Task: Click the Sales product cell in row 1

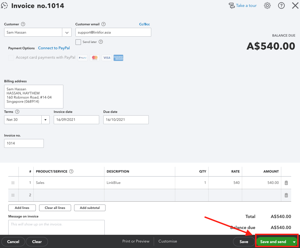Action: [x=69, y=182]
